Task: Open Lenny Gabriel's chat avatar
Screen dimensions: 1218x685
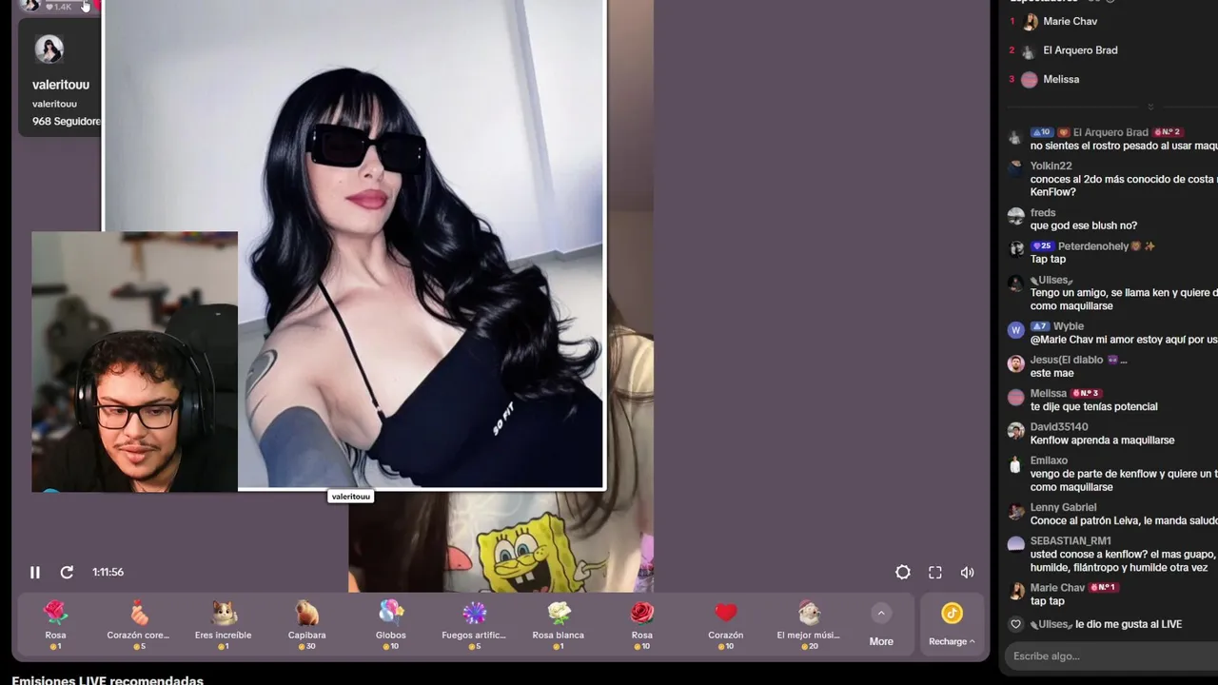Action: tap(1016, 511)
